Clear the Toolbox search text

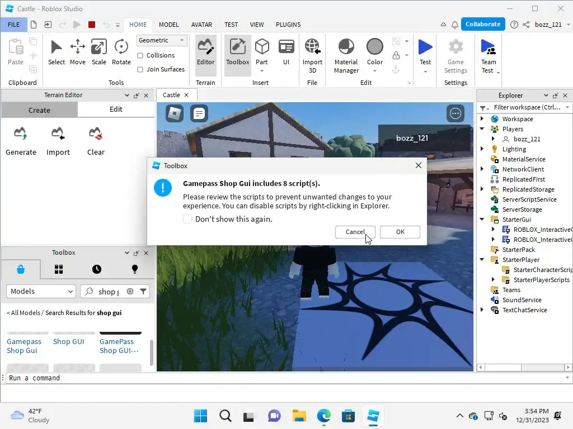click(x=130, y=291)
